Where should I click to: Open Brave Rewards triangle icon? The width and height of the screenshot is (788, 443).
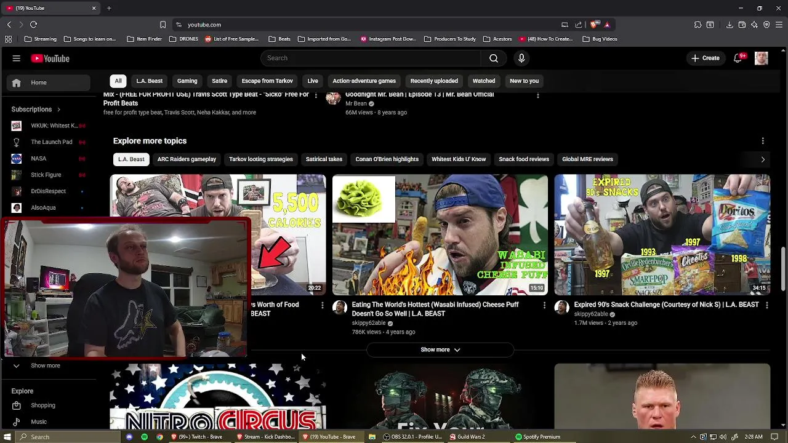pos(607,25)
